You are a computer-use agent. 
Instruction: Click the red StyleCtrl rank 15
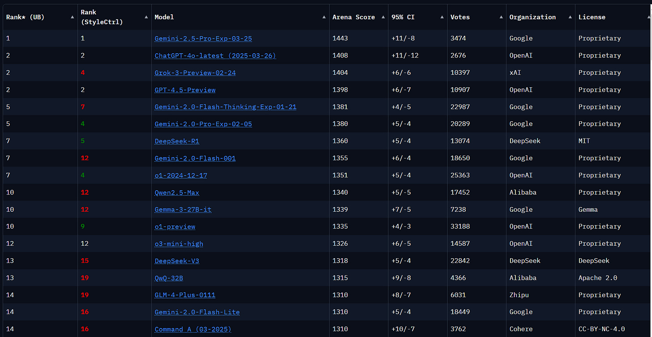[85, 260]
